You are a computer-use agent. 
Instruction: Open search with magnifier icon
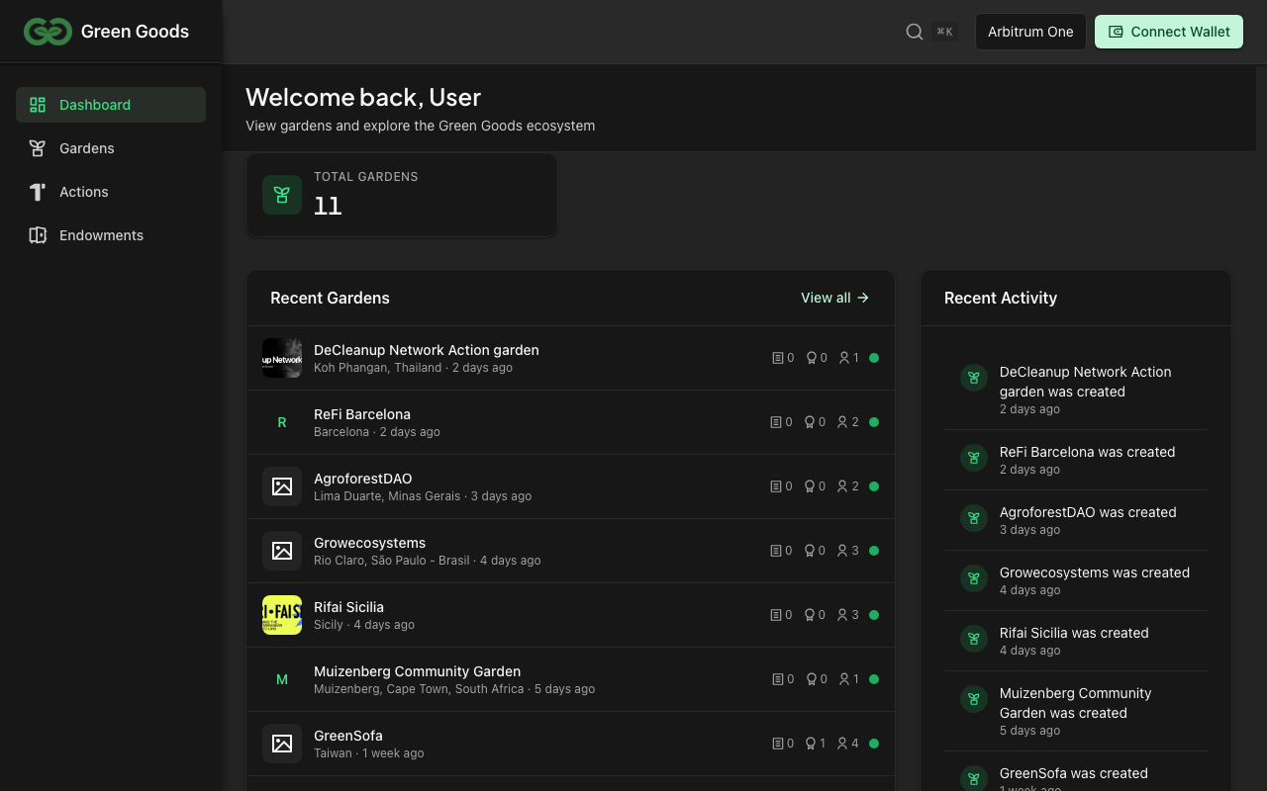[915, 32]
